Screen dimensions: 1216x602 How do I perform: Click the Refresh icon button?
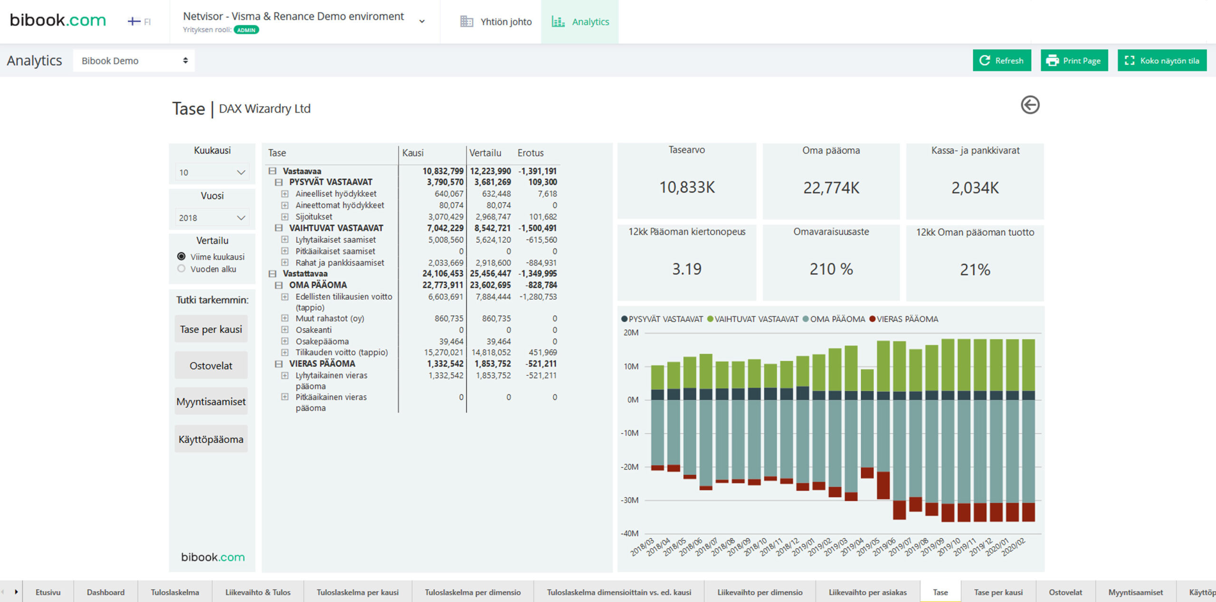pos(985,61)
